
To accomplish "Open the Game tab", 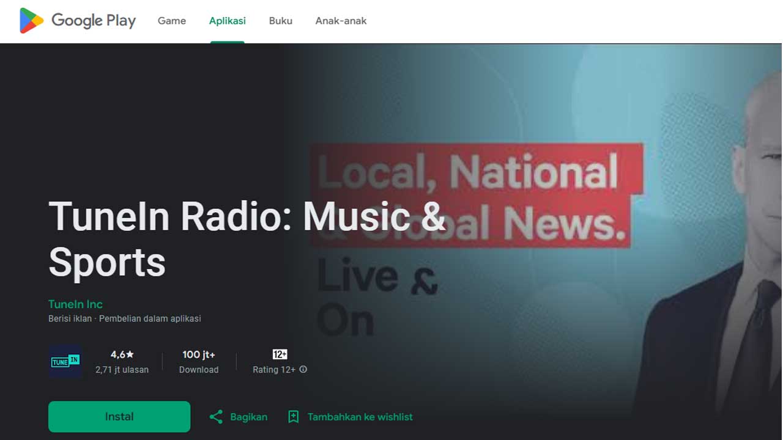I will click(x=172, y=21).
